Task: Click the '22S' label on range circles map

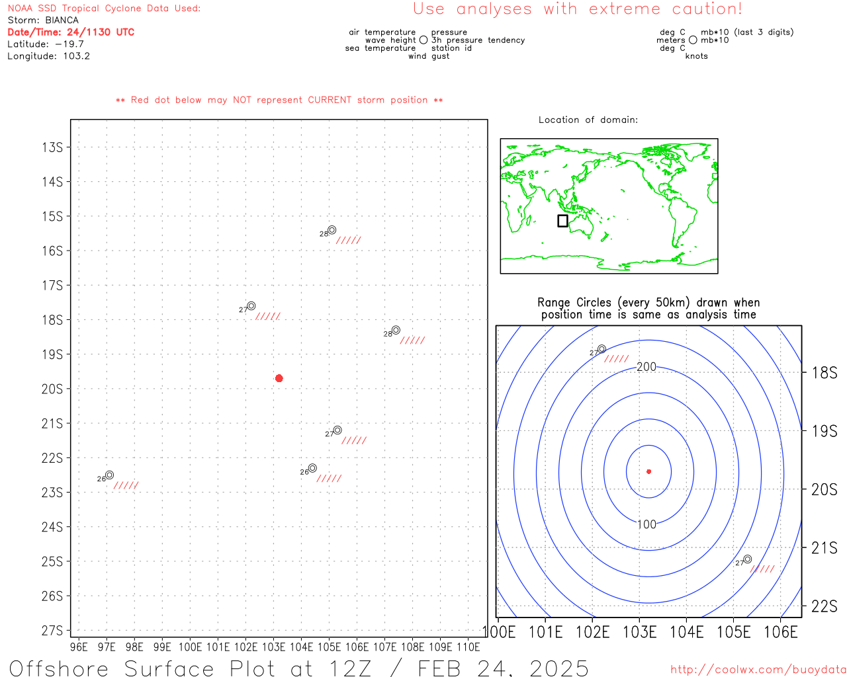Action: point(825,606)
